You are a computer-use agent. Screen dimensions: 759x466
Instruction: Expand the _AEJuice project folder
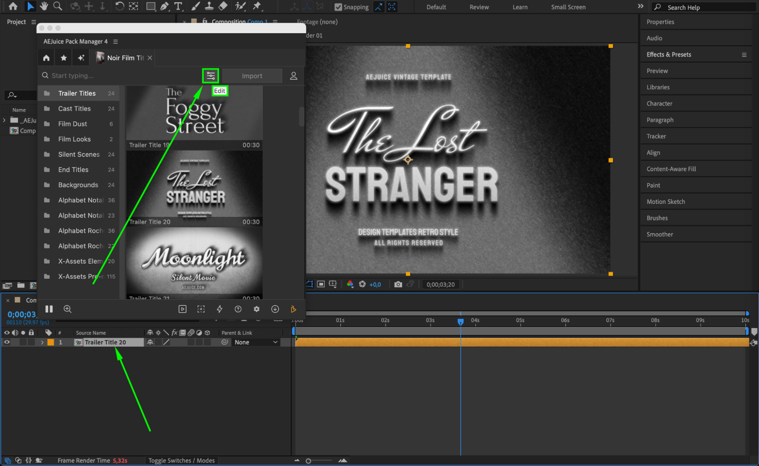[x=4, y=120]
